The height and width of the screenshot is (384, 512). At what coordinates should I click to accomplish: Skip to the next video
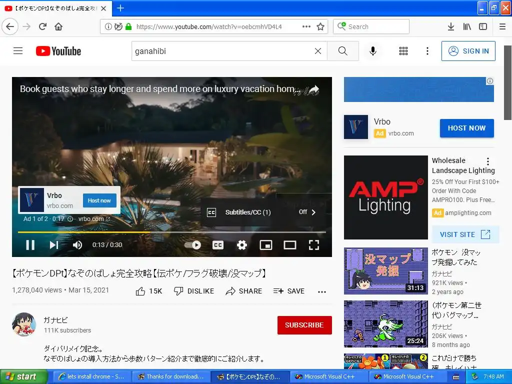tap(54, 245)
